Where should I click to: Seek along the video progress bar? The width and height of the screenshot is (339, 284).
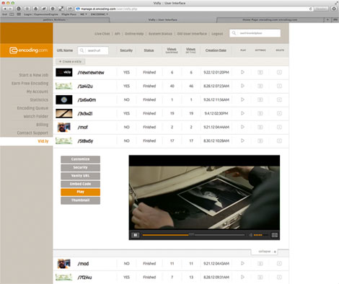click(x=193, y=235)
